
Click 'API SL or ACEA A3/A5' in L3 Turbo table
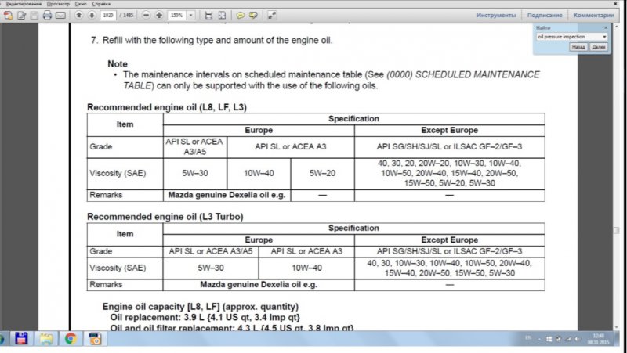(211, 251)
